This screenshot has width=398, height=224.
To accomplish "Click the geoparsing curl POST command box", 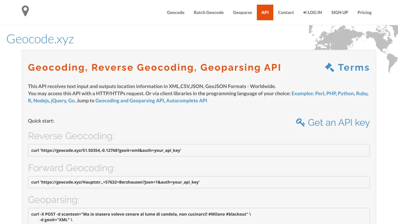I will pos(199,216).
